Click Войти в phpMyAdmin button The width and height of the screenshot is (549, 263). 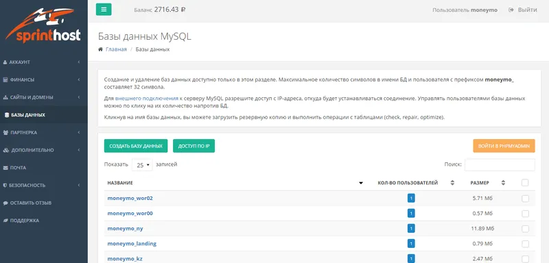point(504,146)
